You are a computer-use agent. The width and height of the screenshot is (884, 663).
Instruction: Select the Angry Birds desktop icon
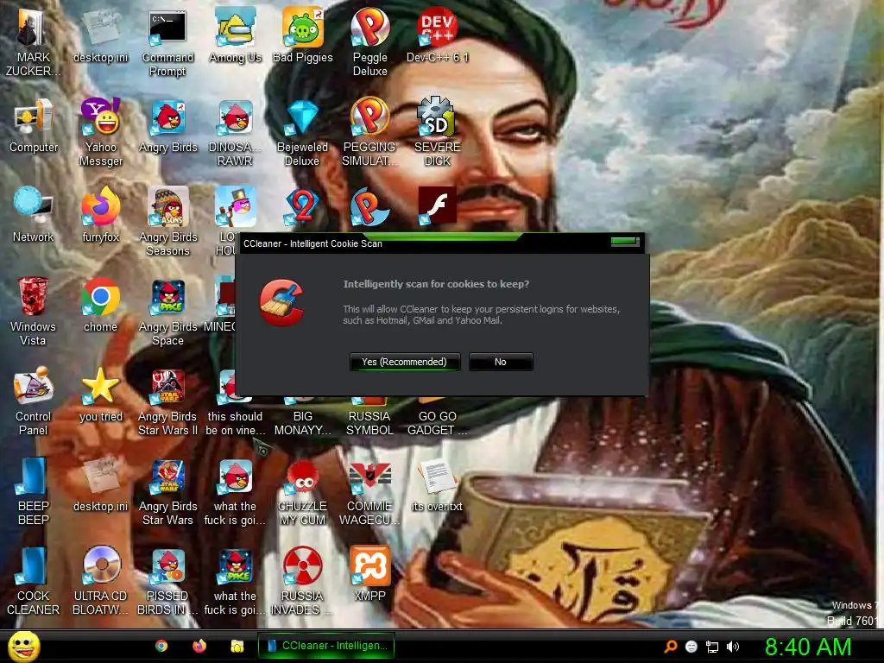pos(168,126)
